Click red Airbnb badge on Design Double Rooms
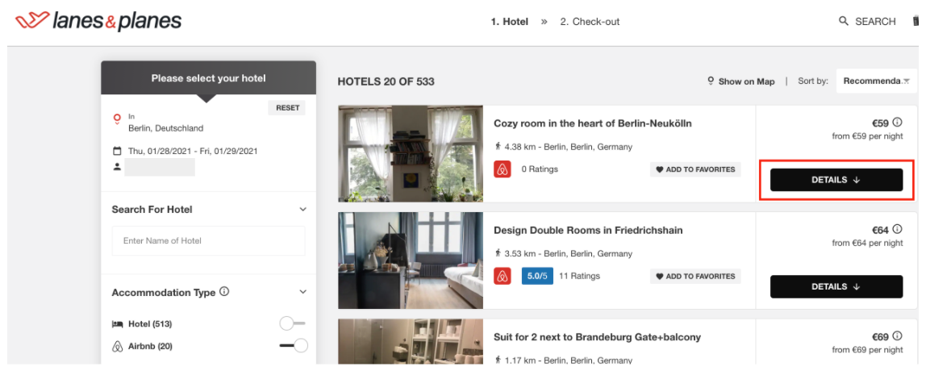The image size is (926, 371). [503, 276]
